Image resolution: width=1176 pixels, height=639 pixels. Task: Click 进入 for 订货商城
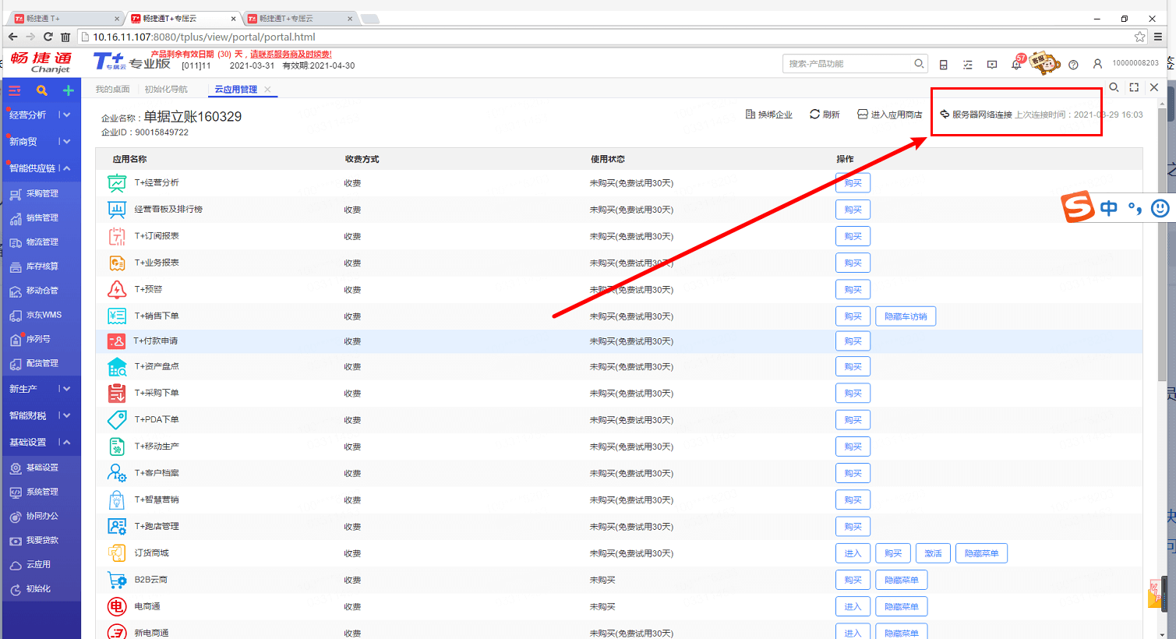coord(853,553)
